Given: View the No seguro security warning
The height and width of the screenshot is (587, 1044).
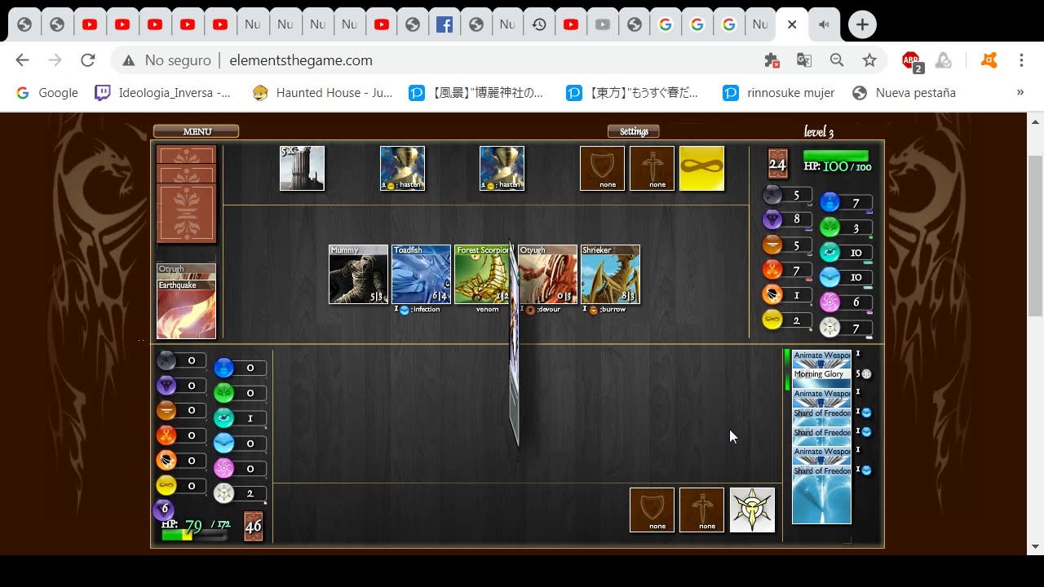Looking at the screenshot, I should (x=166, y=60).
